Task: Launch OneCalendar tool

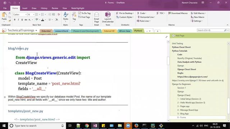Action: [x=108, y=18]
